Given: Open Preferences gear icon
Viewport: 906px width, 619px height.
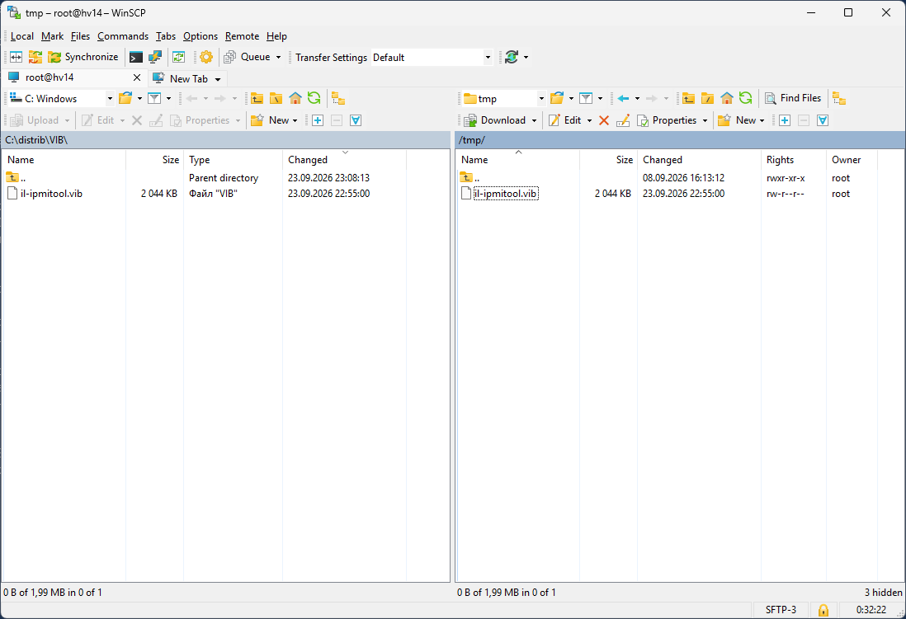Looking at the screenshot, I should point(206,57).
